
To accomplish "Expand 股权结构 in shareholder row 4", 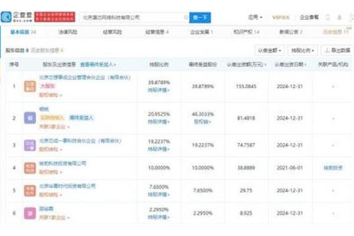I will [x=51, y=172].
